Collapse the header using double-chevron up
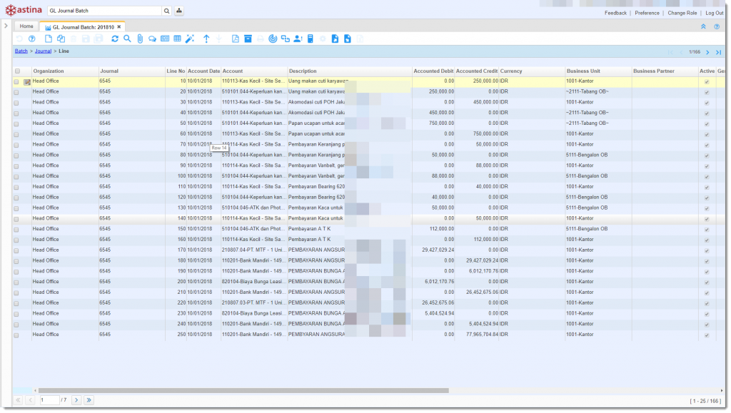The image size is (731, 413). click(703, 26)
